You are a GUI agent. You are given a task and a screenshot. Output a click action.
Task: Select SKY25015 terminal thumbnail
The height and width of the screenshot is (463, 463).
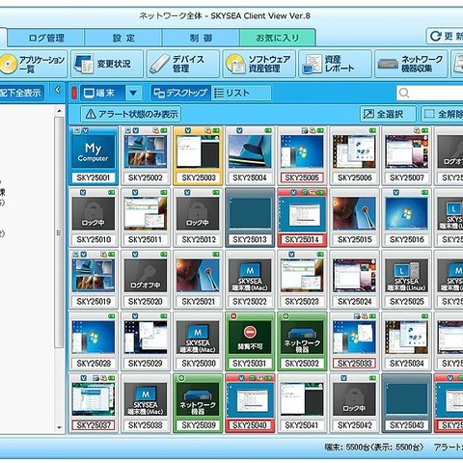pyautogui.click(x=354, y=218)
